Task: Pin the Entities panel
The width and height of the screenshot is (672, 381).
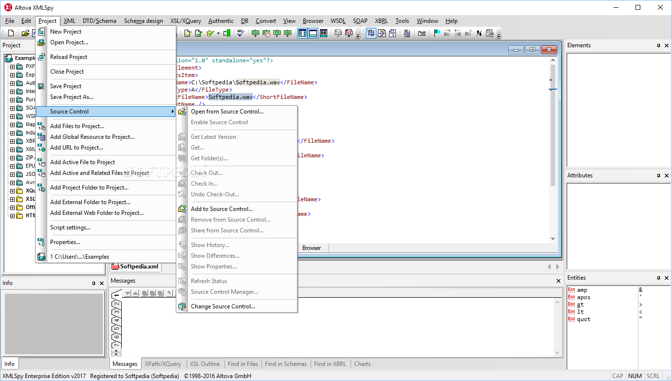Action: click(x=658, y=278)
